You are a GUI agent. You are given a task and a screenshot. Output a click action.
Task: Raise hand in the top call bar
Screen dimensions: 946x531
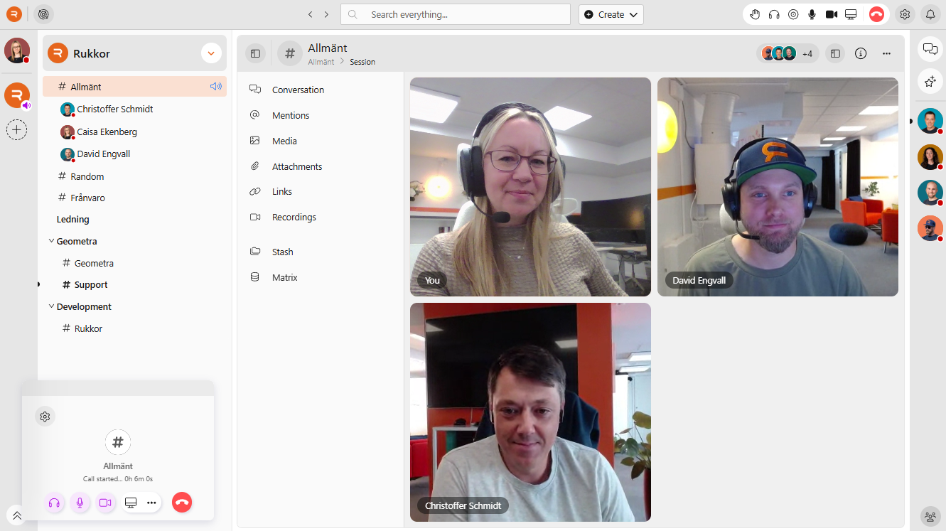pyautogui.click(x=755, y=14)
